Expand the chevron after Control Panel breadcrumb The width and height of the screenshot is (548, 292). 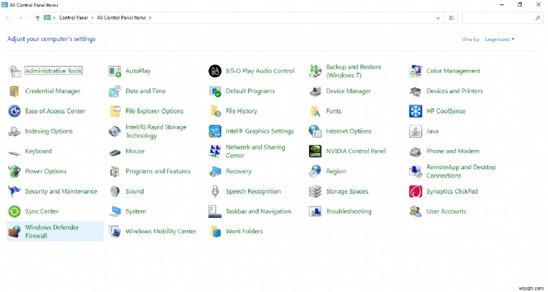[x=92, y=18]
